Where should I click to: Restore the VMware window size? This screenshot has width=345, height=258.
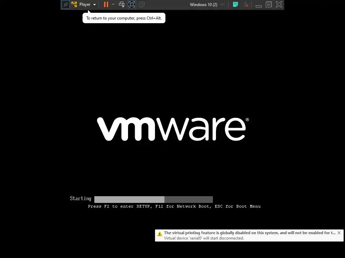tap(269, 4)
